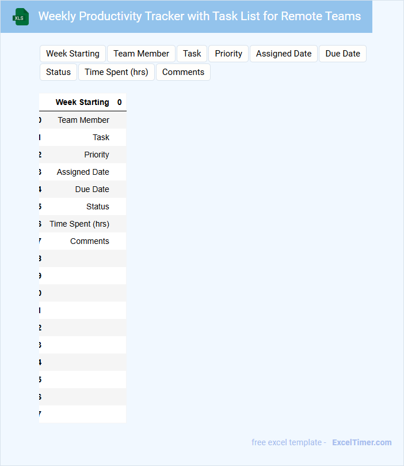Click the Week Starting tag button

pos(73,54)
